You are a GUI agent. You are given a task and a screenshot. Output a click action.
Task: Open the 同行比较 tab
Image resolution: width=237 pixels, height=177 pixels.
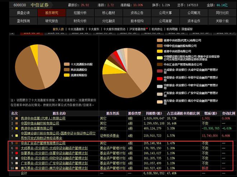222,13
